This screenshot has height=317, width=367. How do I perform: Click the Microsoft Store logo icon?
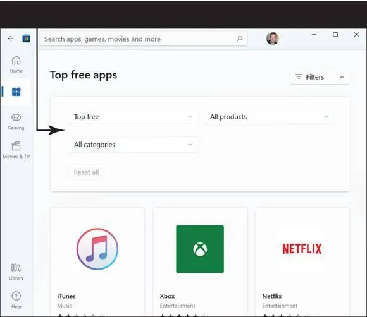[26, 39]
